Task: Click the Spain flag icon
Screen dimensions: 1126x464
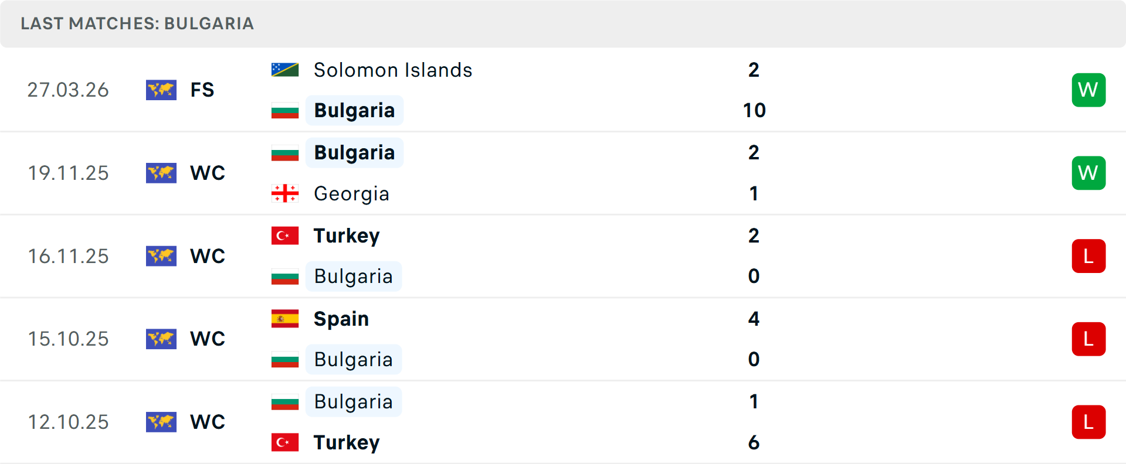Action: 285,319
